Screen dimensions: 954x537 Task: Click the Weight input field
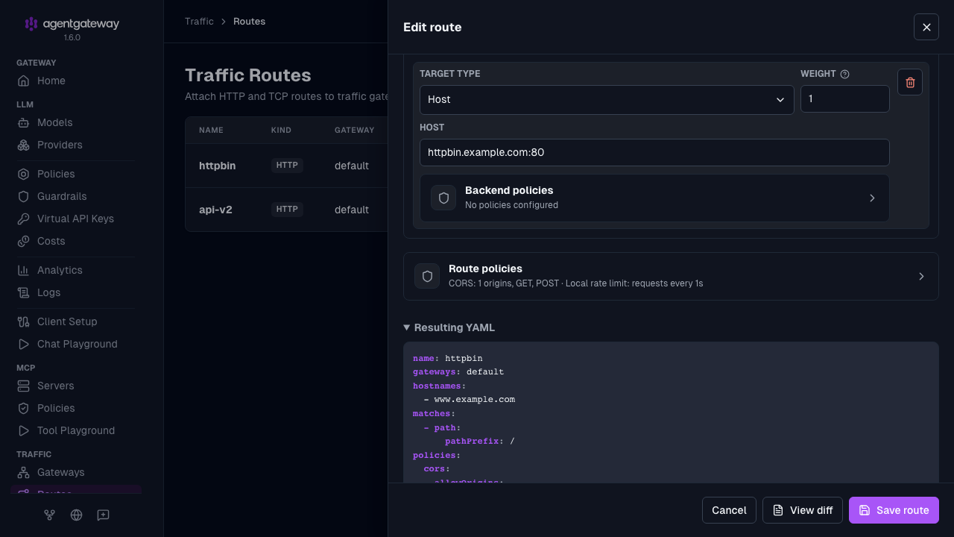[x=845, y=99]
